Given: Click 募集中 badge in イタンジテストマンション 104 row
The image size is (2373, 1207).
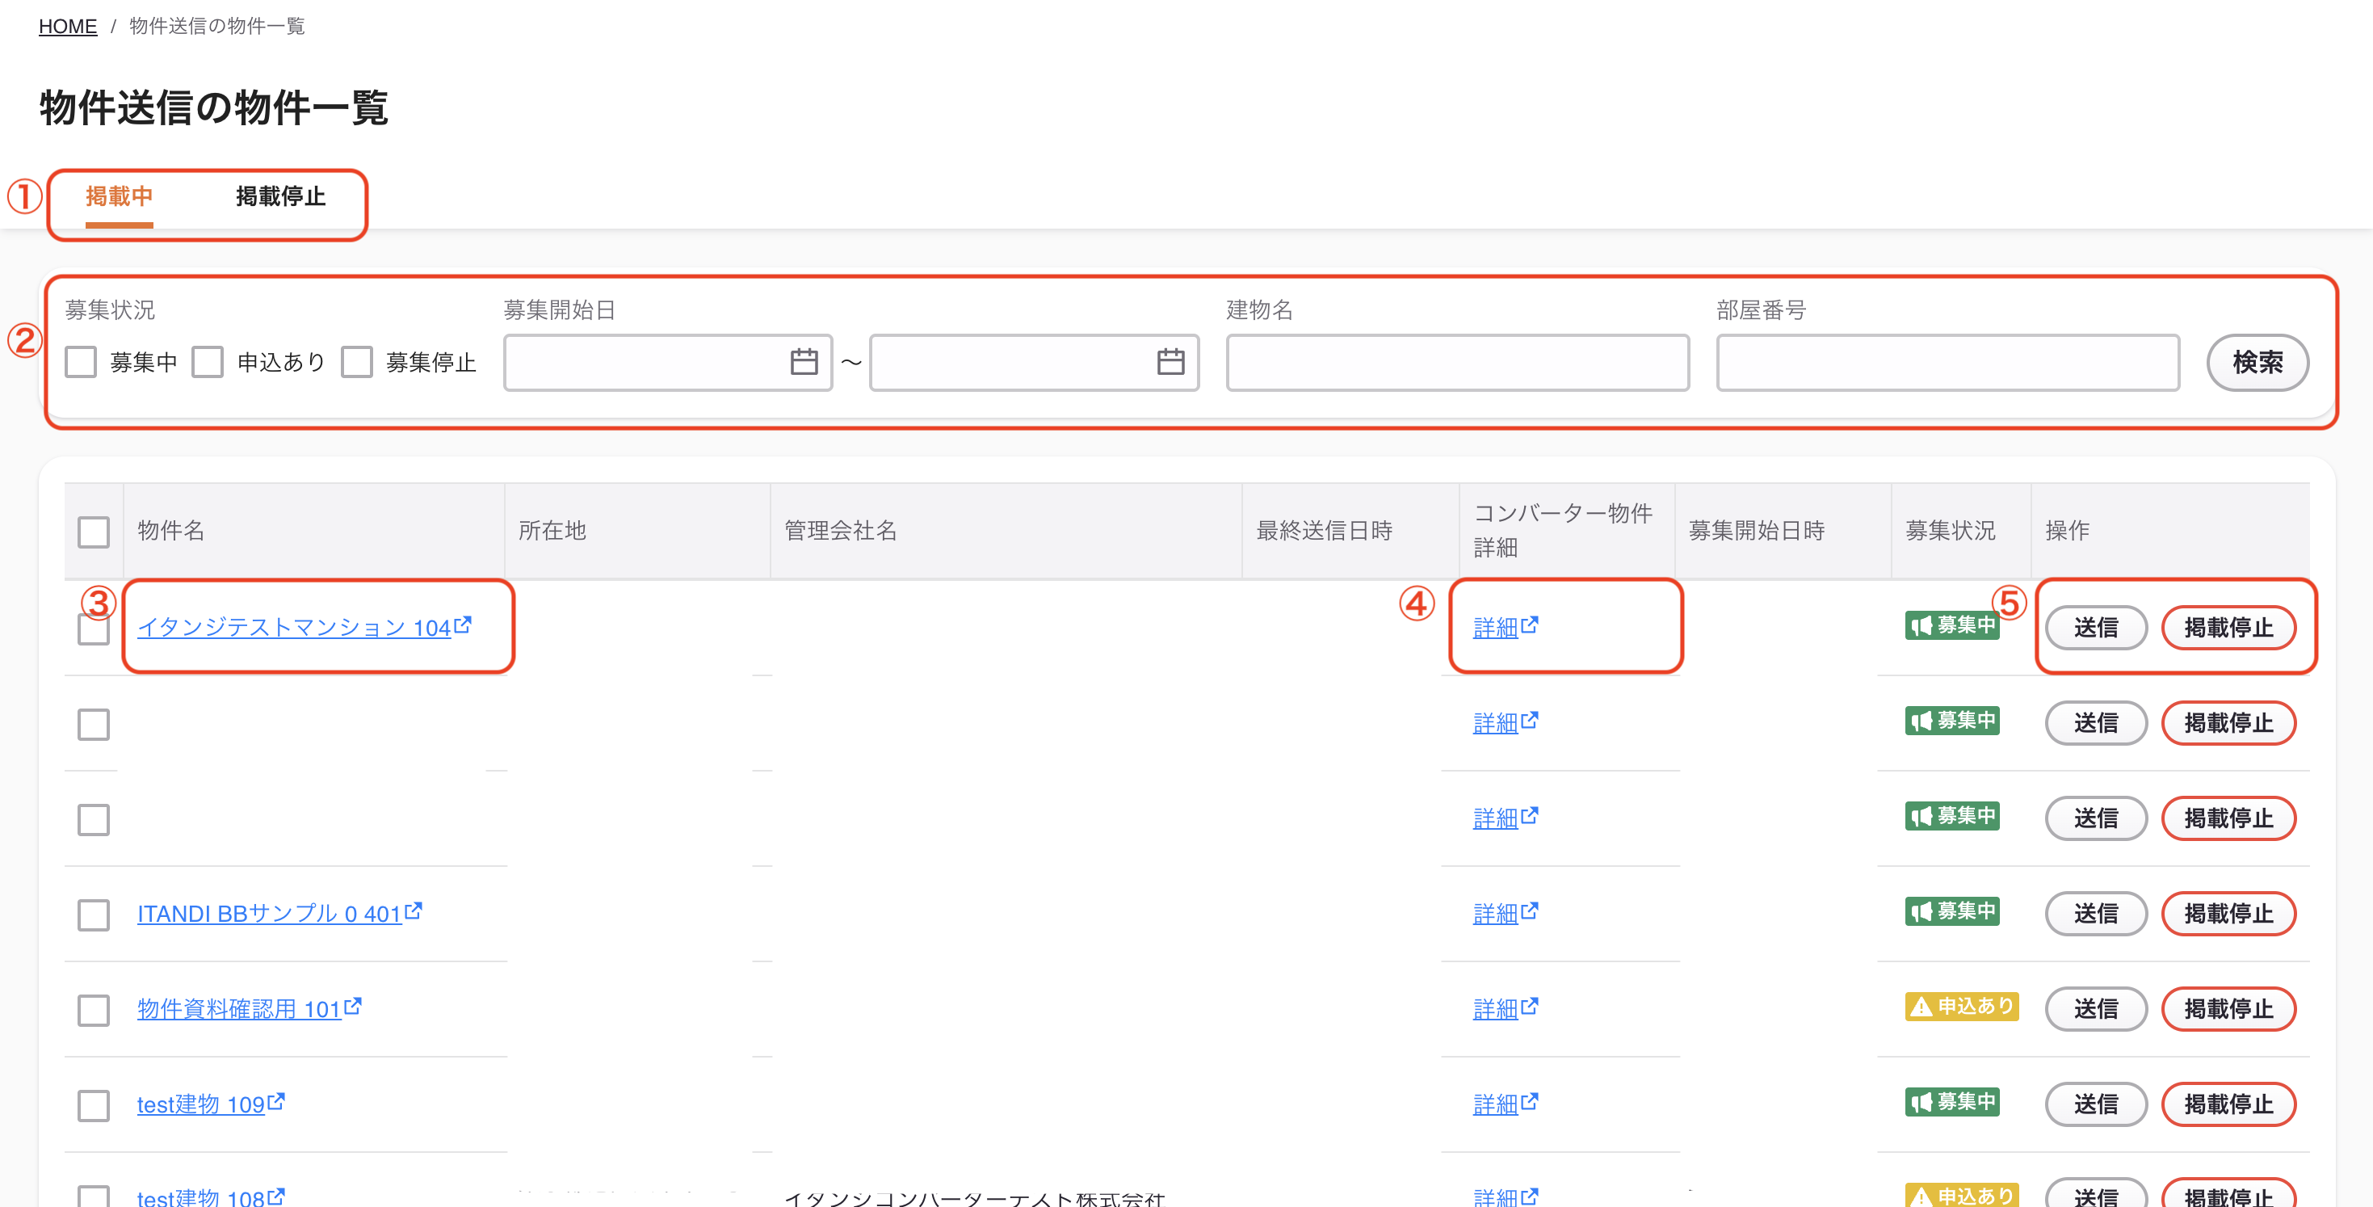Looking at the screenshot, I should [1952, 625].
